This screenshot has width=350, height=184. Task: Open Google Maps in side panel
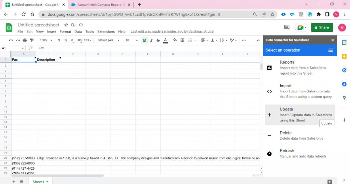pyautogui.click(x=344, y=98)
